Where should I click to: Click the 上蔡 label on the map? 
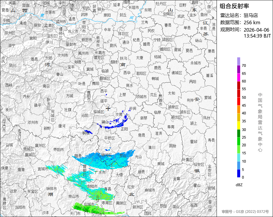point(122,95)
